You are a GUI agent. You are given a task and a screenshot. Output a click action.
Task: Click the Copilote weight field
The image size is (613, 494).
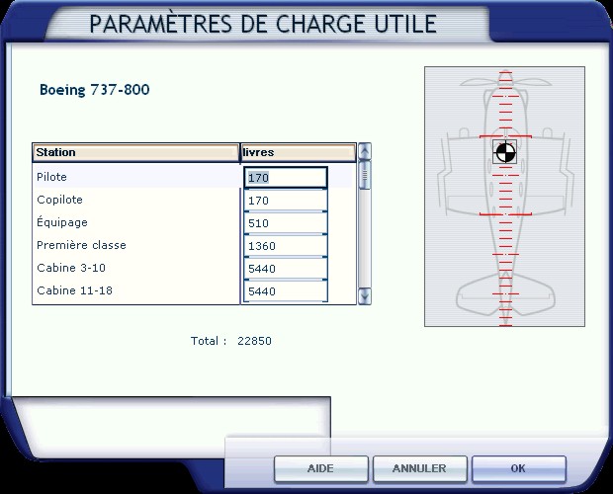click(286, 201)
